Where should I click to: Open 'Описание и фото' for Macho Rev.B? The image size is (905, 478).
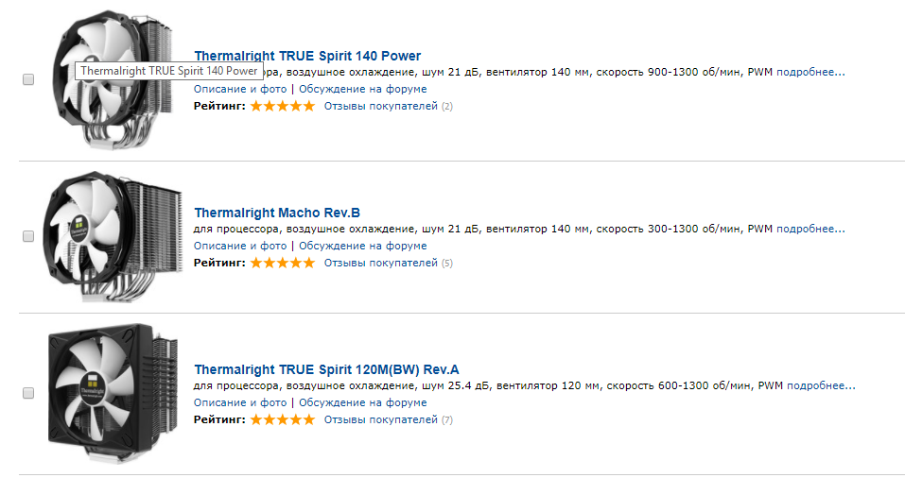coord(240,246)
